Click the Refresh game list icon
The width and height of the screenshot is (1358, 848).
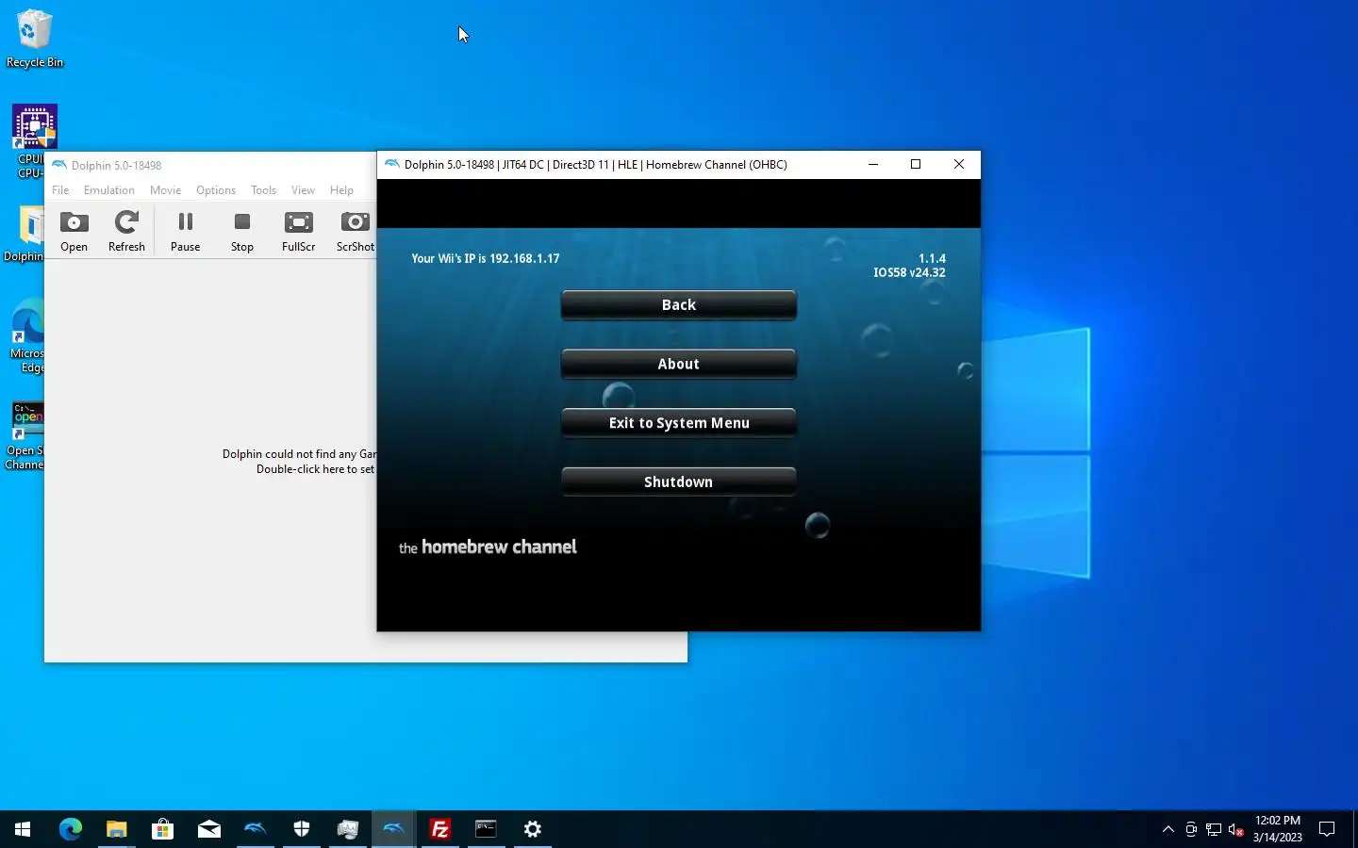(126, 232)
